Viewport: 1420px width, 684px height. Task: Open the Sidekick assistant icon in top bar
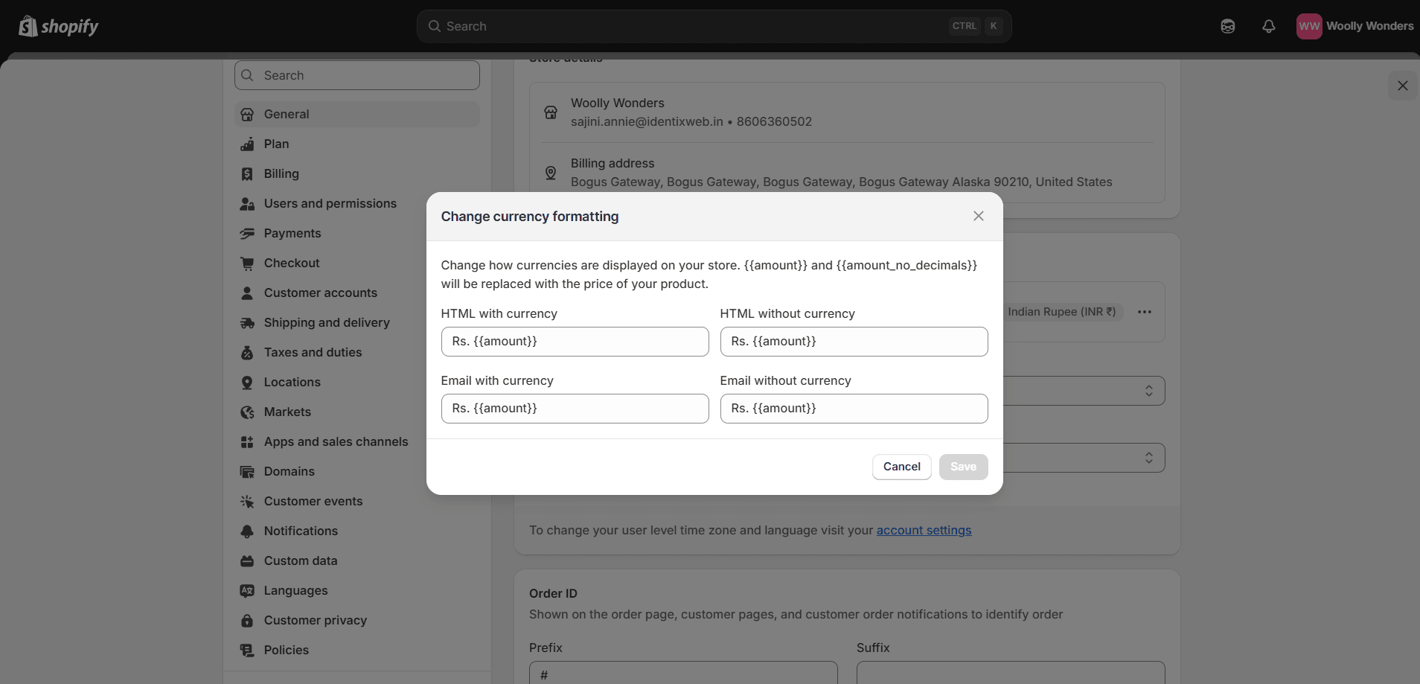click(x=1228, y=26)
